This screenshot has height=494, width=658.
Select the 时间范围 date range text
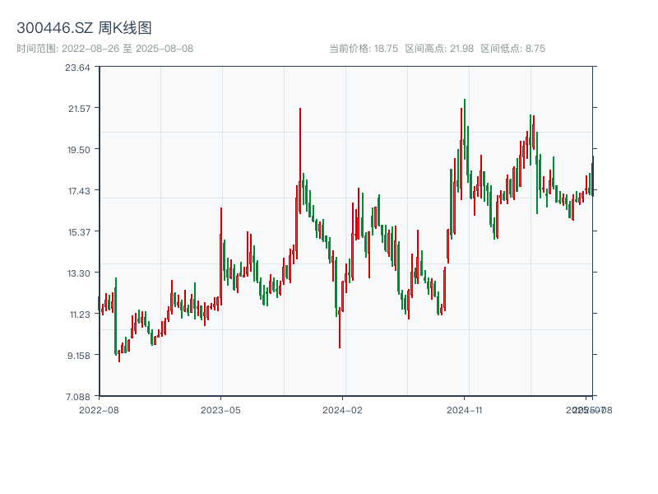point(104,49)
